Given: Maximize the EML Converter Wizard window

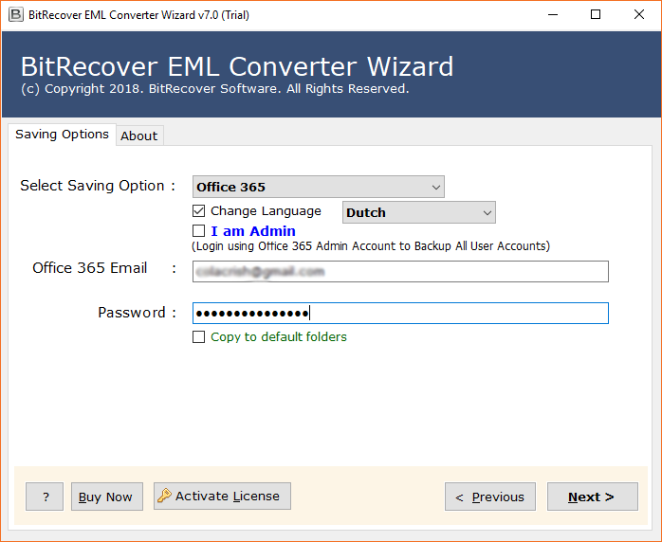Looking at the screenshot, I should pyautogui.click(x=596, y=15).
